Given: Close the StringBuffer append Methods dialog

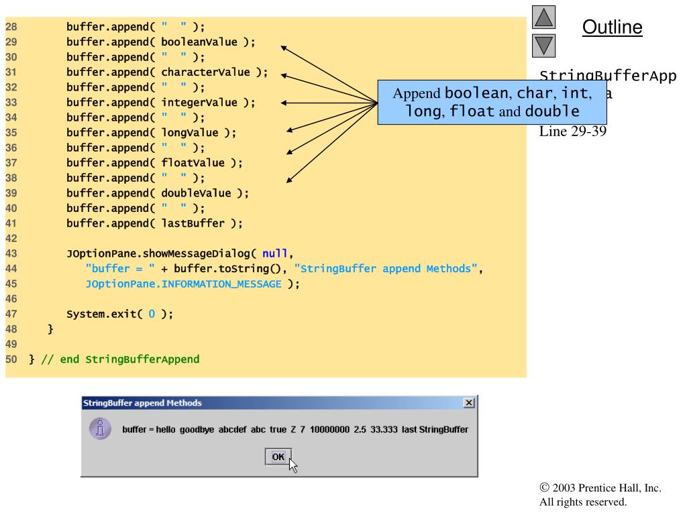Looking at the screenshot, I should tap(469, 402).
